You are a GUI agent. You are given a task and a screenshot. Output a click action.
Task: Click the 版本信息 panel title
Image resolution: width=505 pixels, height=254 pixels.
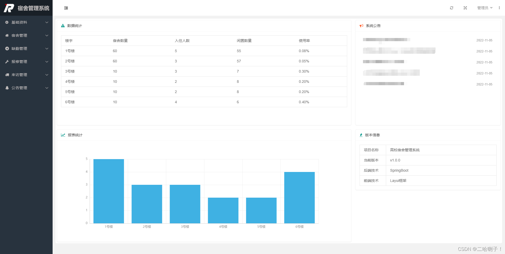372,135
